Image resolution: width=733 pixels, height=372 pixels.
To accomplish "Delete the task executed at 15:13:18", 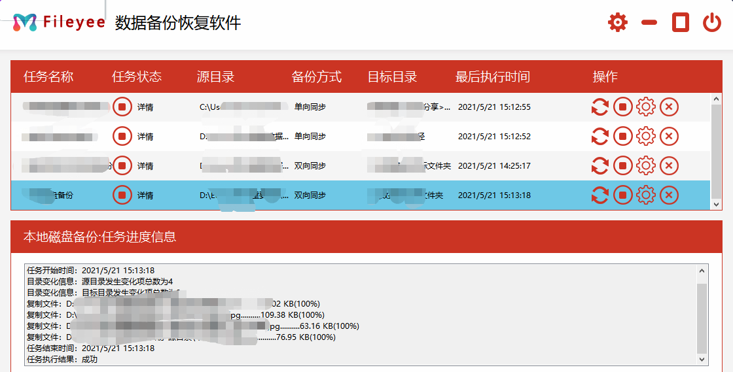I will [669, 195].
